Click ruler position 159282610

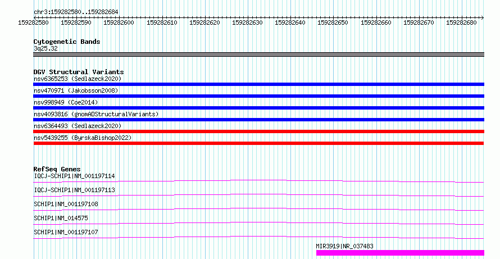pos(162,22)
